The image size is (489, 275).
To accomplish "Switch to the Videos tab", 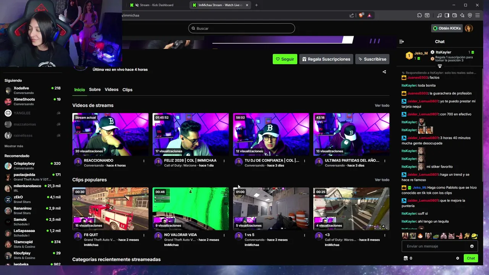I will [x=112, y=90].
